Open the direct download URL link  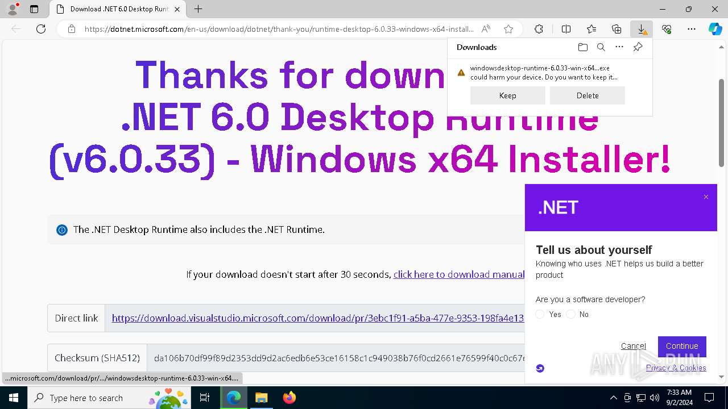click(x=317, y=318)
